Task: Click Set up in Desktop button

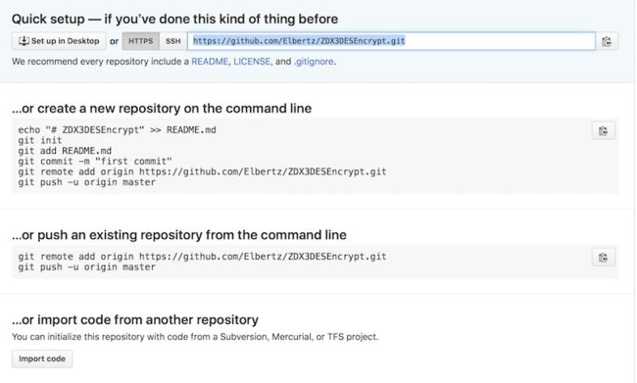Action: (59, 41)
